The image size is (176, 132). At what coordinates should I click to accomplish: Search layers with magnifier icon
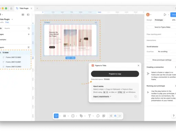(29, 28)
